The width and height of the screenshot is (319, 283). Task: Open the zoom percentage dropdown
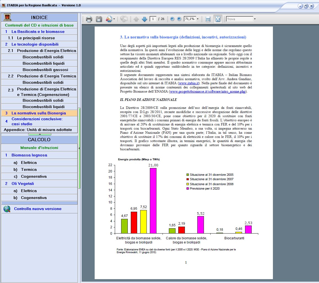click(198, 19)
